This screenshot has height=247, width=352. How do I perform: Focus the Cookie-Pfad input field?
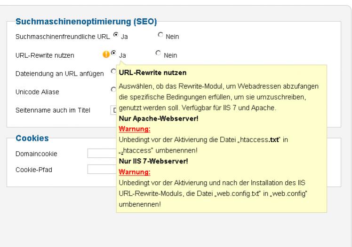(102, 170)
